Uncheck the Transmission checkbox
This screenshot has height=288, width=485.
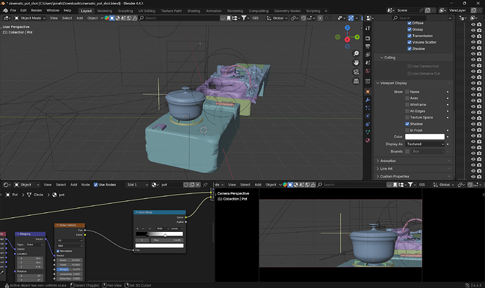409,36
